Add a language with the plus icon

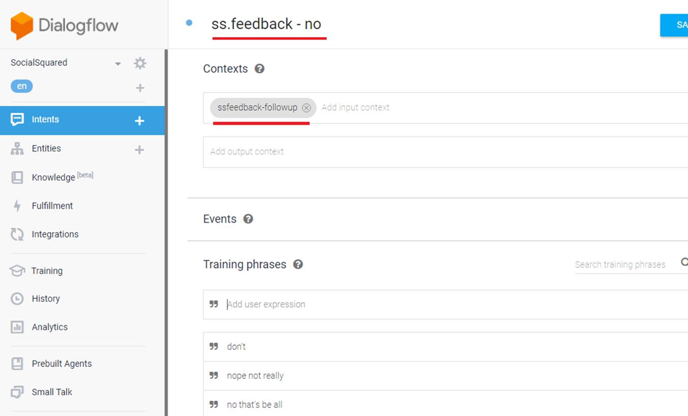(x=140, y=88)
